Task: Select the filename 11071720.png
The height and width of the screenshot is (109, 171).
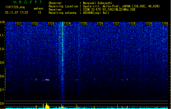Action: click(15, 7)
